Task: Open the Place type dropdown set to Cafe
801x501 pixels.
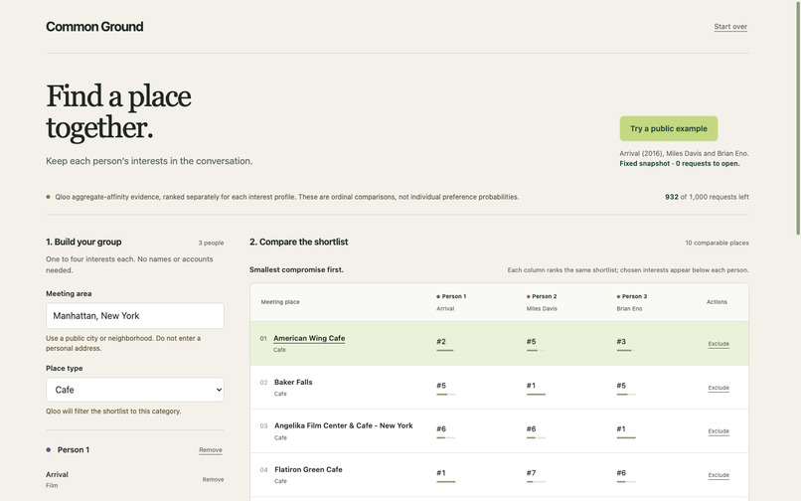Action: (135, 390)
